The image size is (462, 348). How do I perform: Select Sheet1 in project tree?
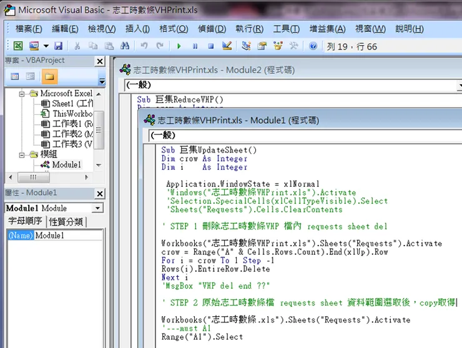[67, 104]
